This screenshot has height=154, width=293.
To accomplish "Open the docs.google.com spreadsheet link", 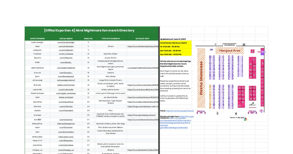I will click(x=175, y=123).
